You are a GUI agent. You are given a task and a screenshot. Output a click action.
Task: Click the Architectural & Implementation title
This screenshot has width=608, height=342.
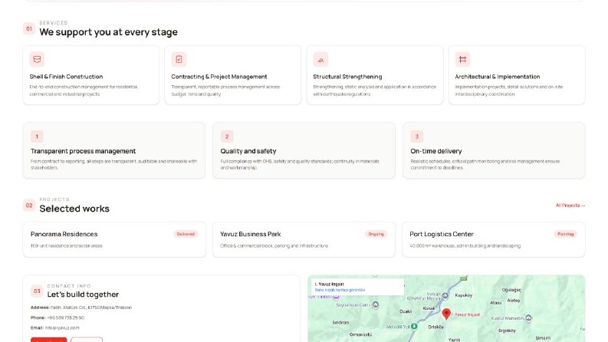coord(498,77)
